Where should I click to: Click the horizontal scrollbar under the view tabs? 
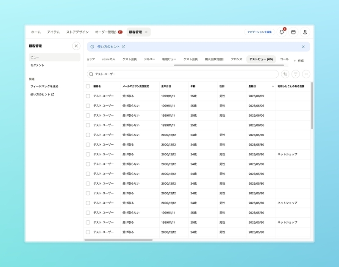pos(229,65)
